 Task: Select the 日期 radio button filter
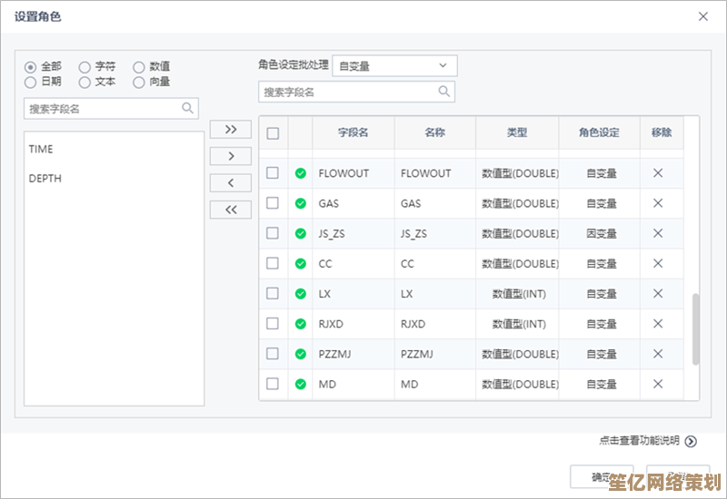[x=30, y=83]
